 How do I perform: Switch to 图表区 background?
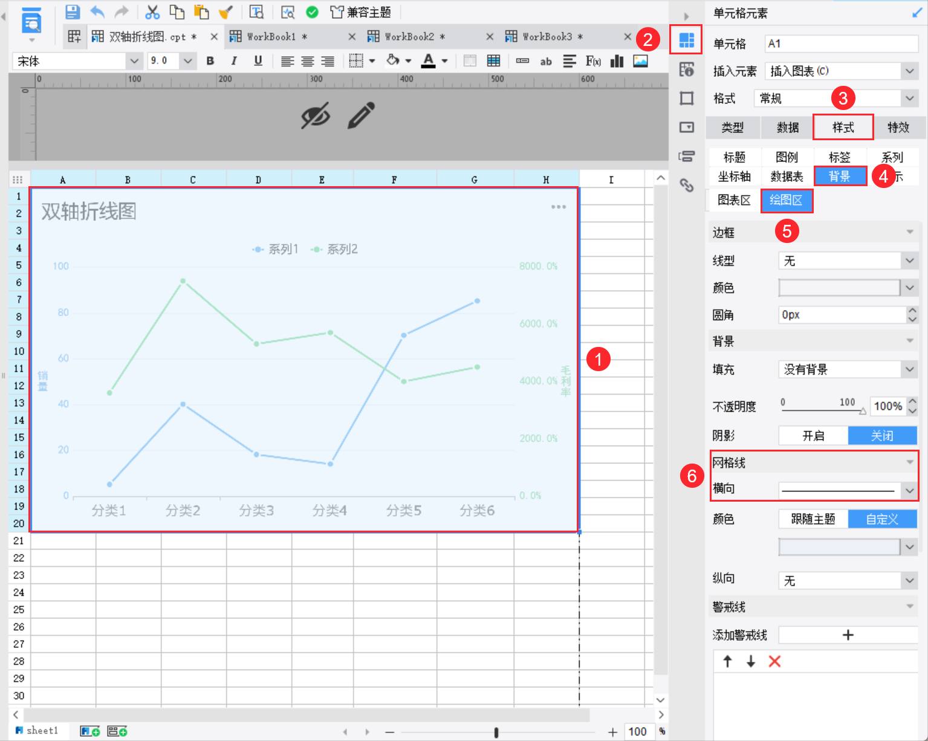point(734,201)
